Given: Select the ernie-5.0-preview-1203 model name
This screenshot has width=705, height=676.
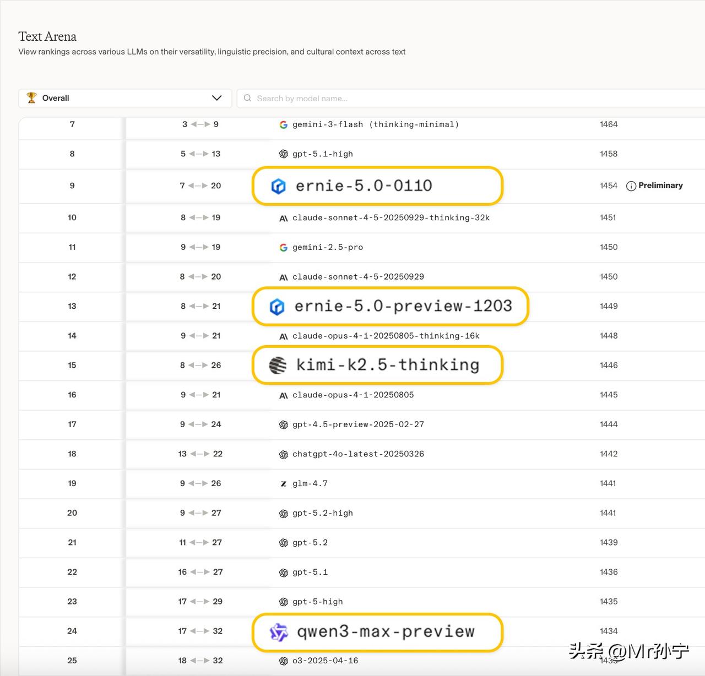Looking at the screenshot, I should pos(403,306).
